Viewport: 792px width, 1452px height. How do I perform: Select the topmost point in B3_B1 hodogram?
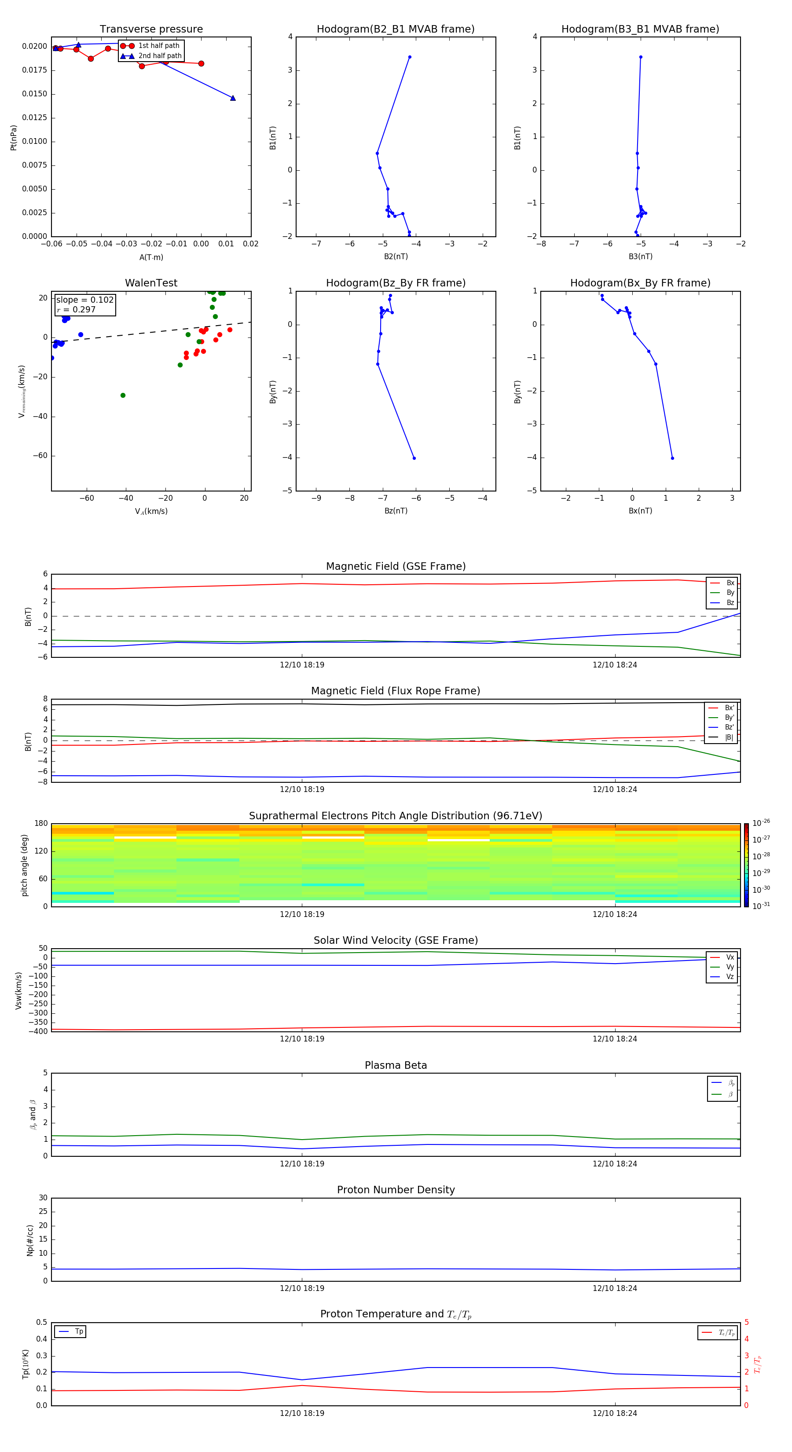tap(640, 57)
